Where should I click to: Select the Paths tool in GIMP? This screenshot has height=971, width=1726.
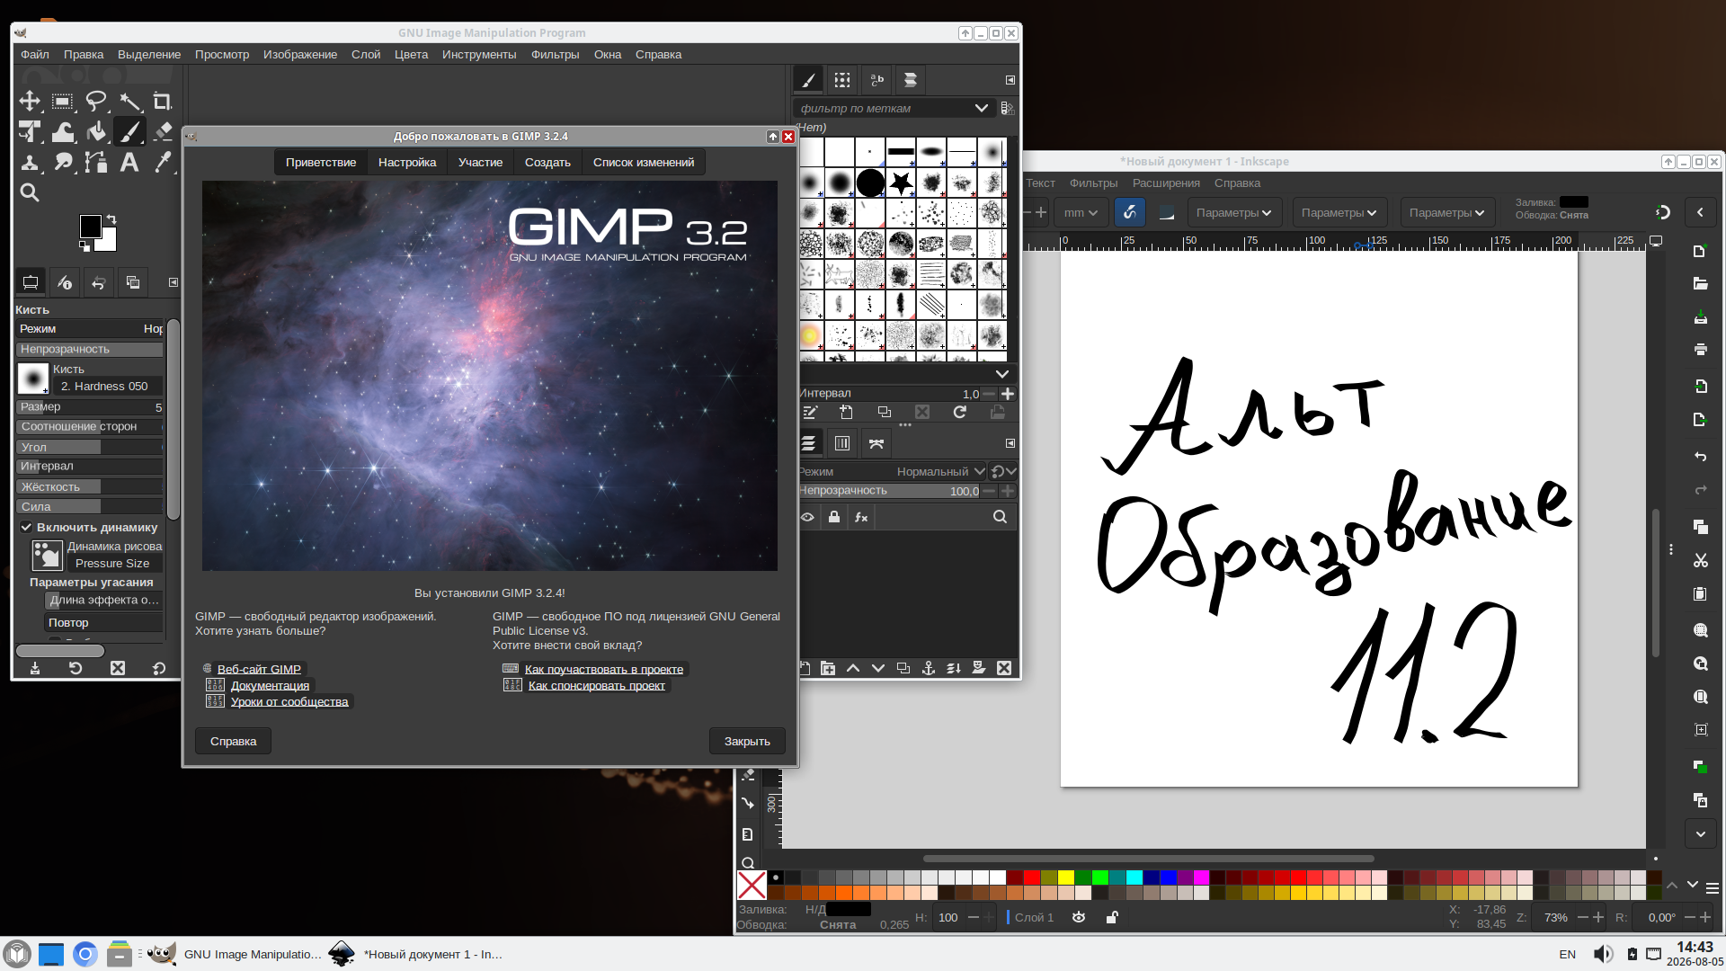point(96,163)
